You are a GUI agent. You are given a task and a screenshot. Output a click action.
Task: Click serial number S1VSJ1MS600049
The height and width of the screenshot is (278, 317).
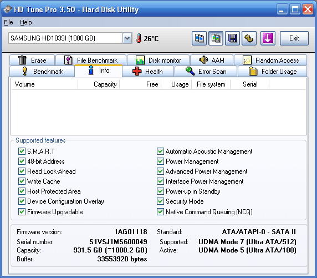pos(118,242)
